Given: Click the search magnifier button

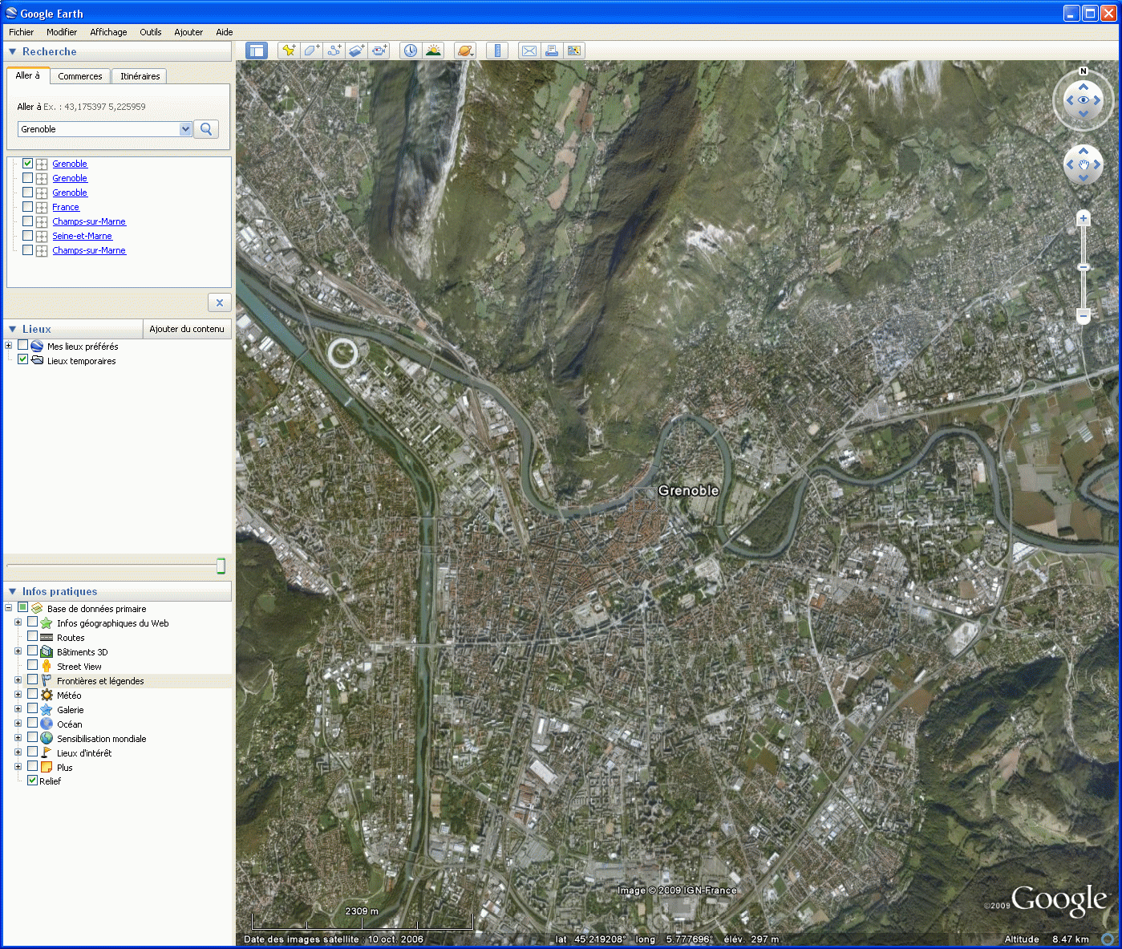Looking at the screenshot, I should tap(206, 129).
